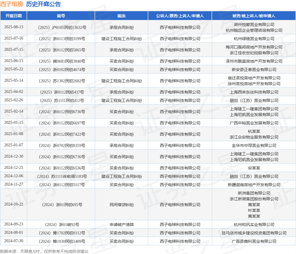Click date 2025-07-16
The image size is (296, 254).
click(x=14, y=38)
